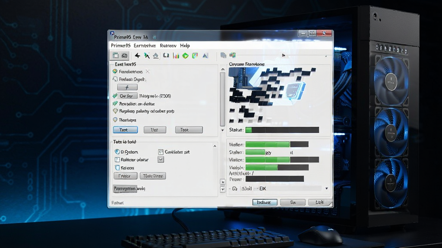The image size is (442, 248).
Task: Click scroll-up arrow above the list scrollbar
Action: click(223, 69)
